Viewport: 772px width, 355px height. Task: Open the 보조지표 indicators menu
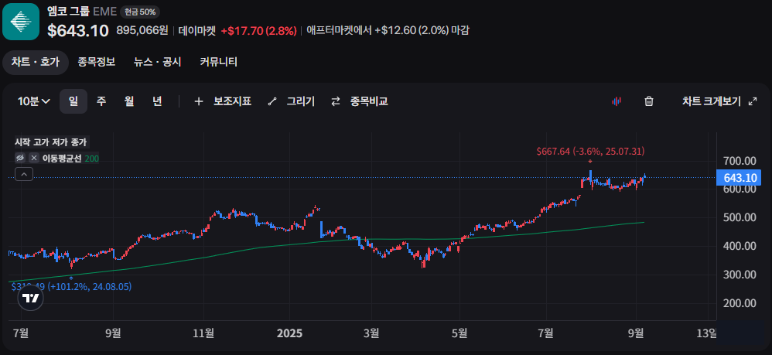pos(223,101)
